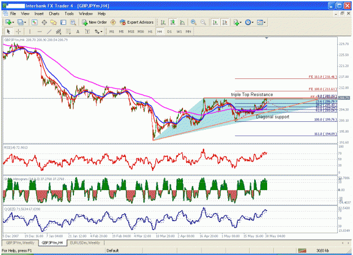Viewport: 353px width, 255px height.
Task: Open the Strategy Tester panel
Action: (73, 22)
